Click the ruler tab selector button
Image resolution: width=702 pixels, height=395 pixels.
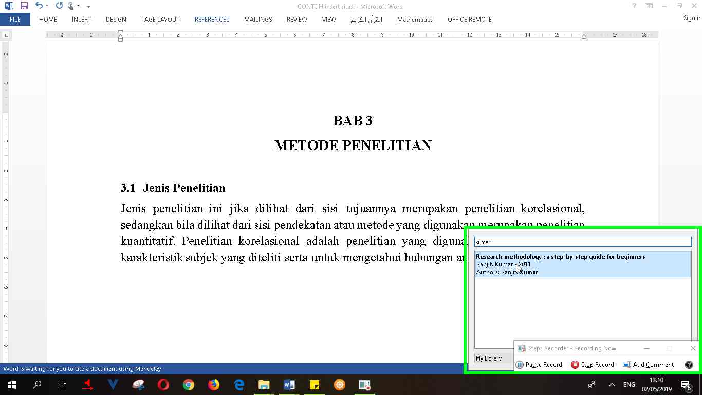(6, 35)
